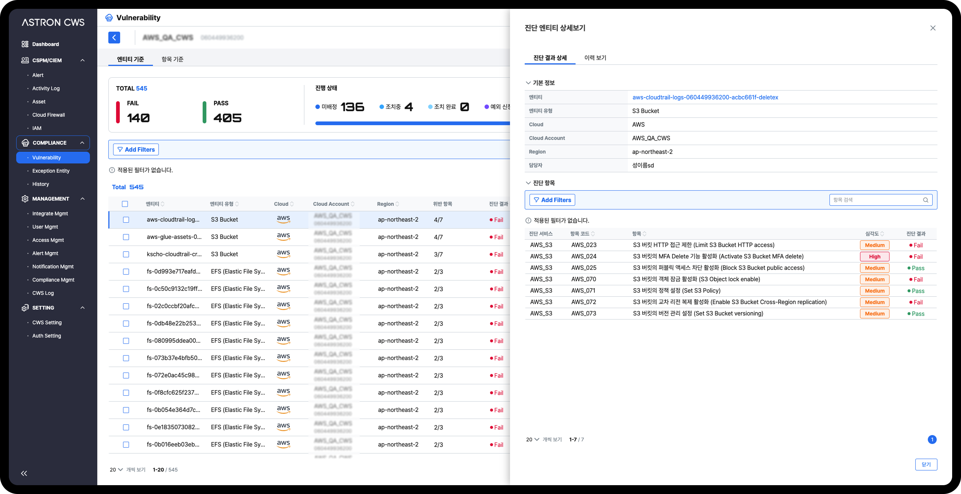Collapse the 진단 항목 section

[528, 183]
